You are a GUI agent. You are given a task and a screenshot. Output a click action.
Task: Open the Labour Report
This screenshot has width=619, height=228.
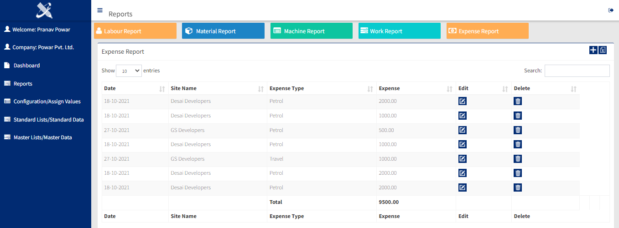[x=135, y=31]
